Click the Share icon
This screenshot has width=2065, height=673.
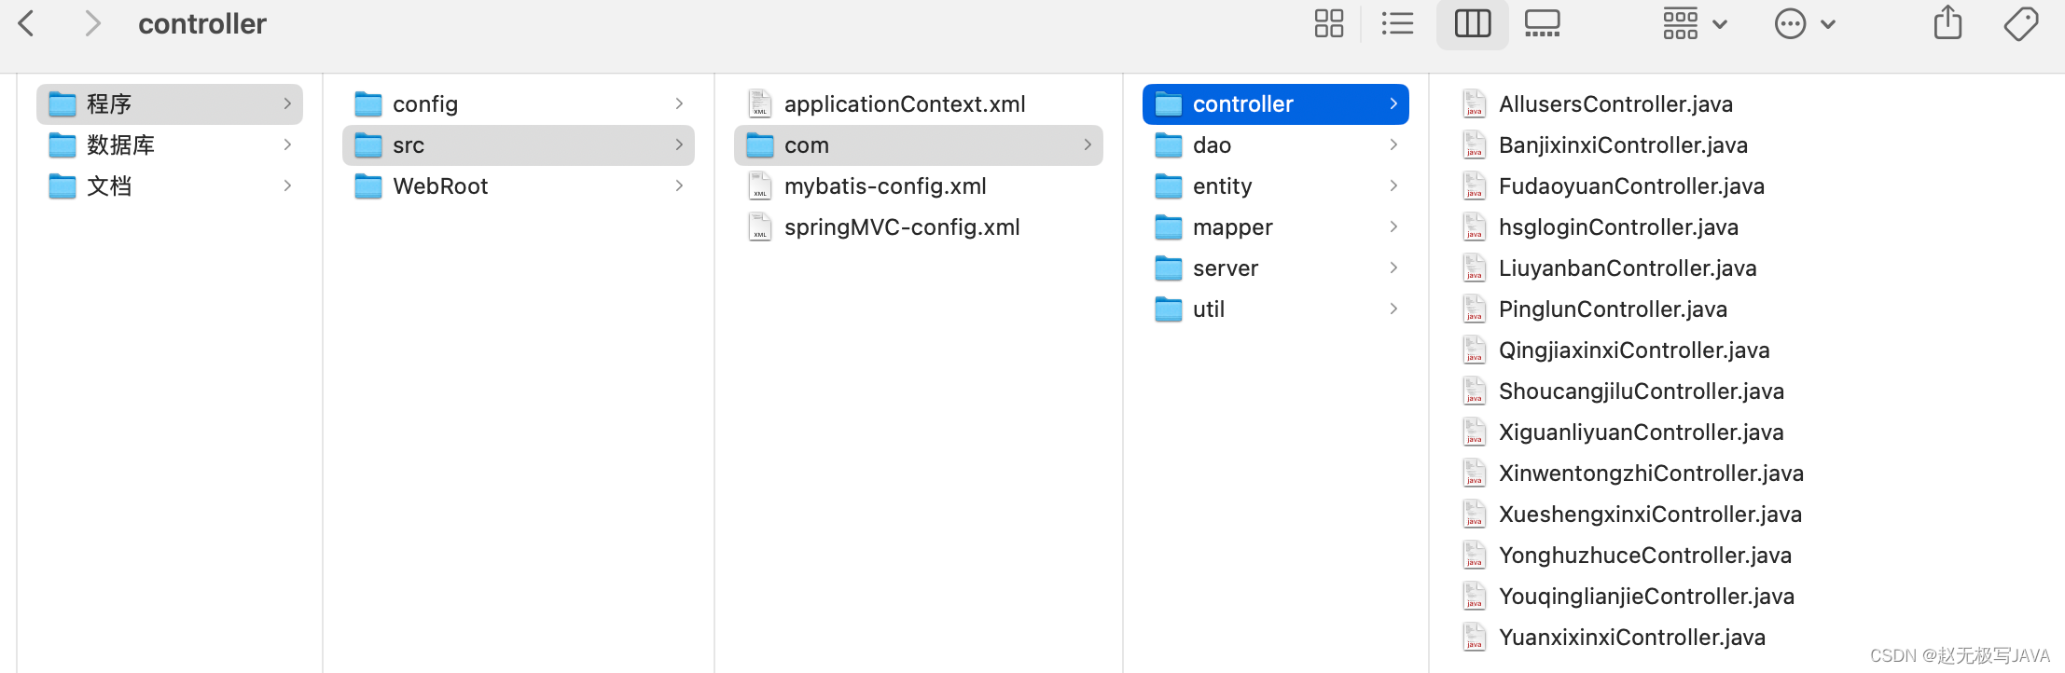point(1947,22)
